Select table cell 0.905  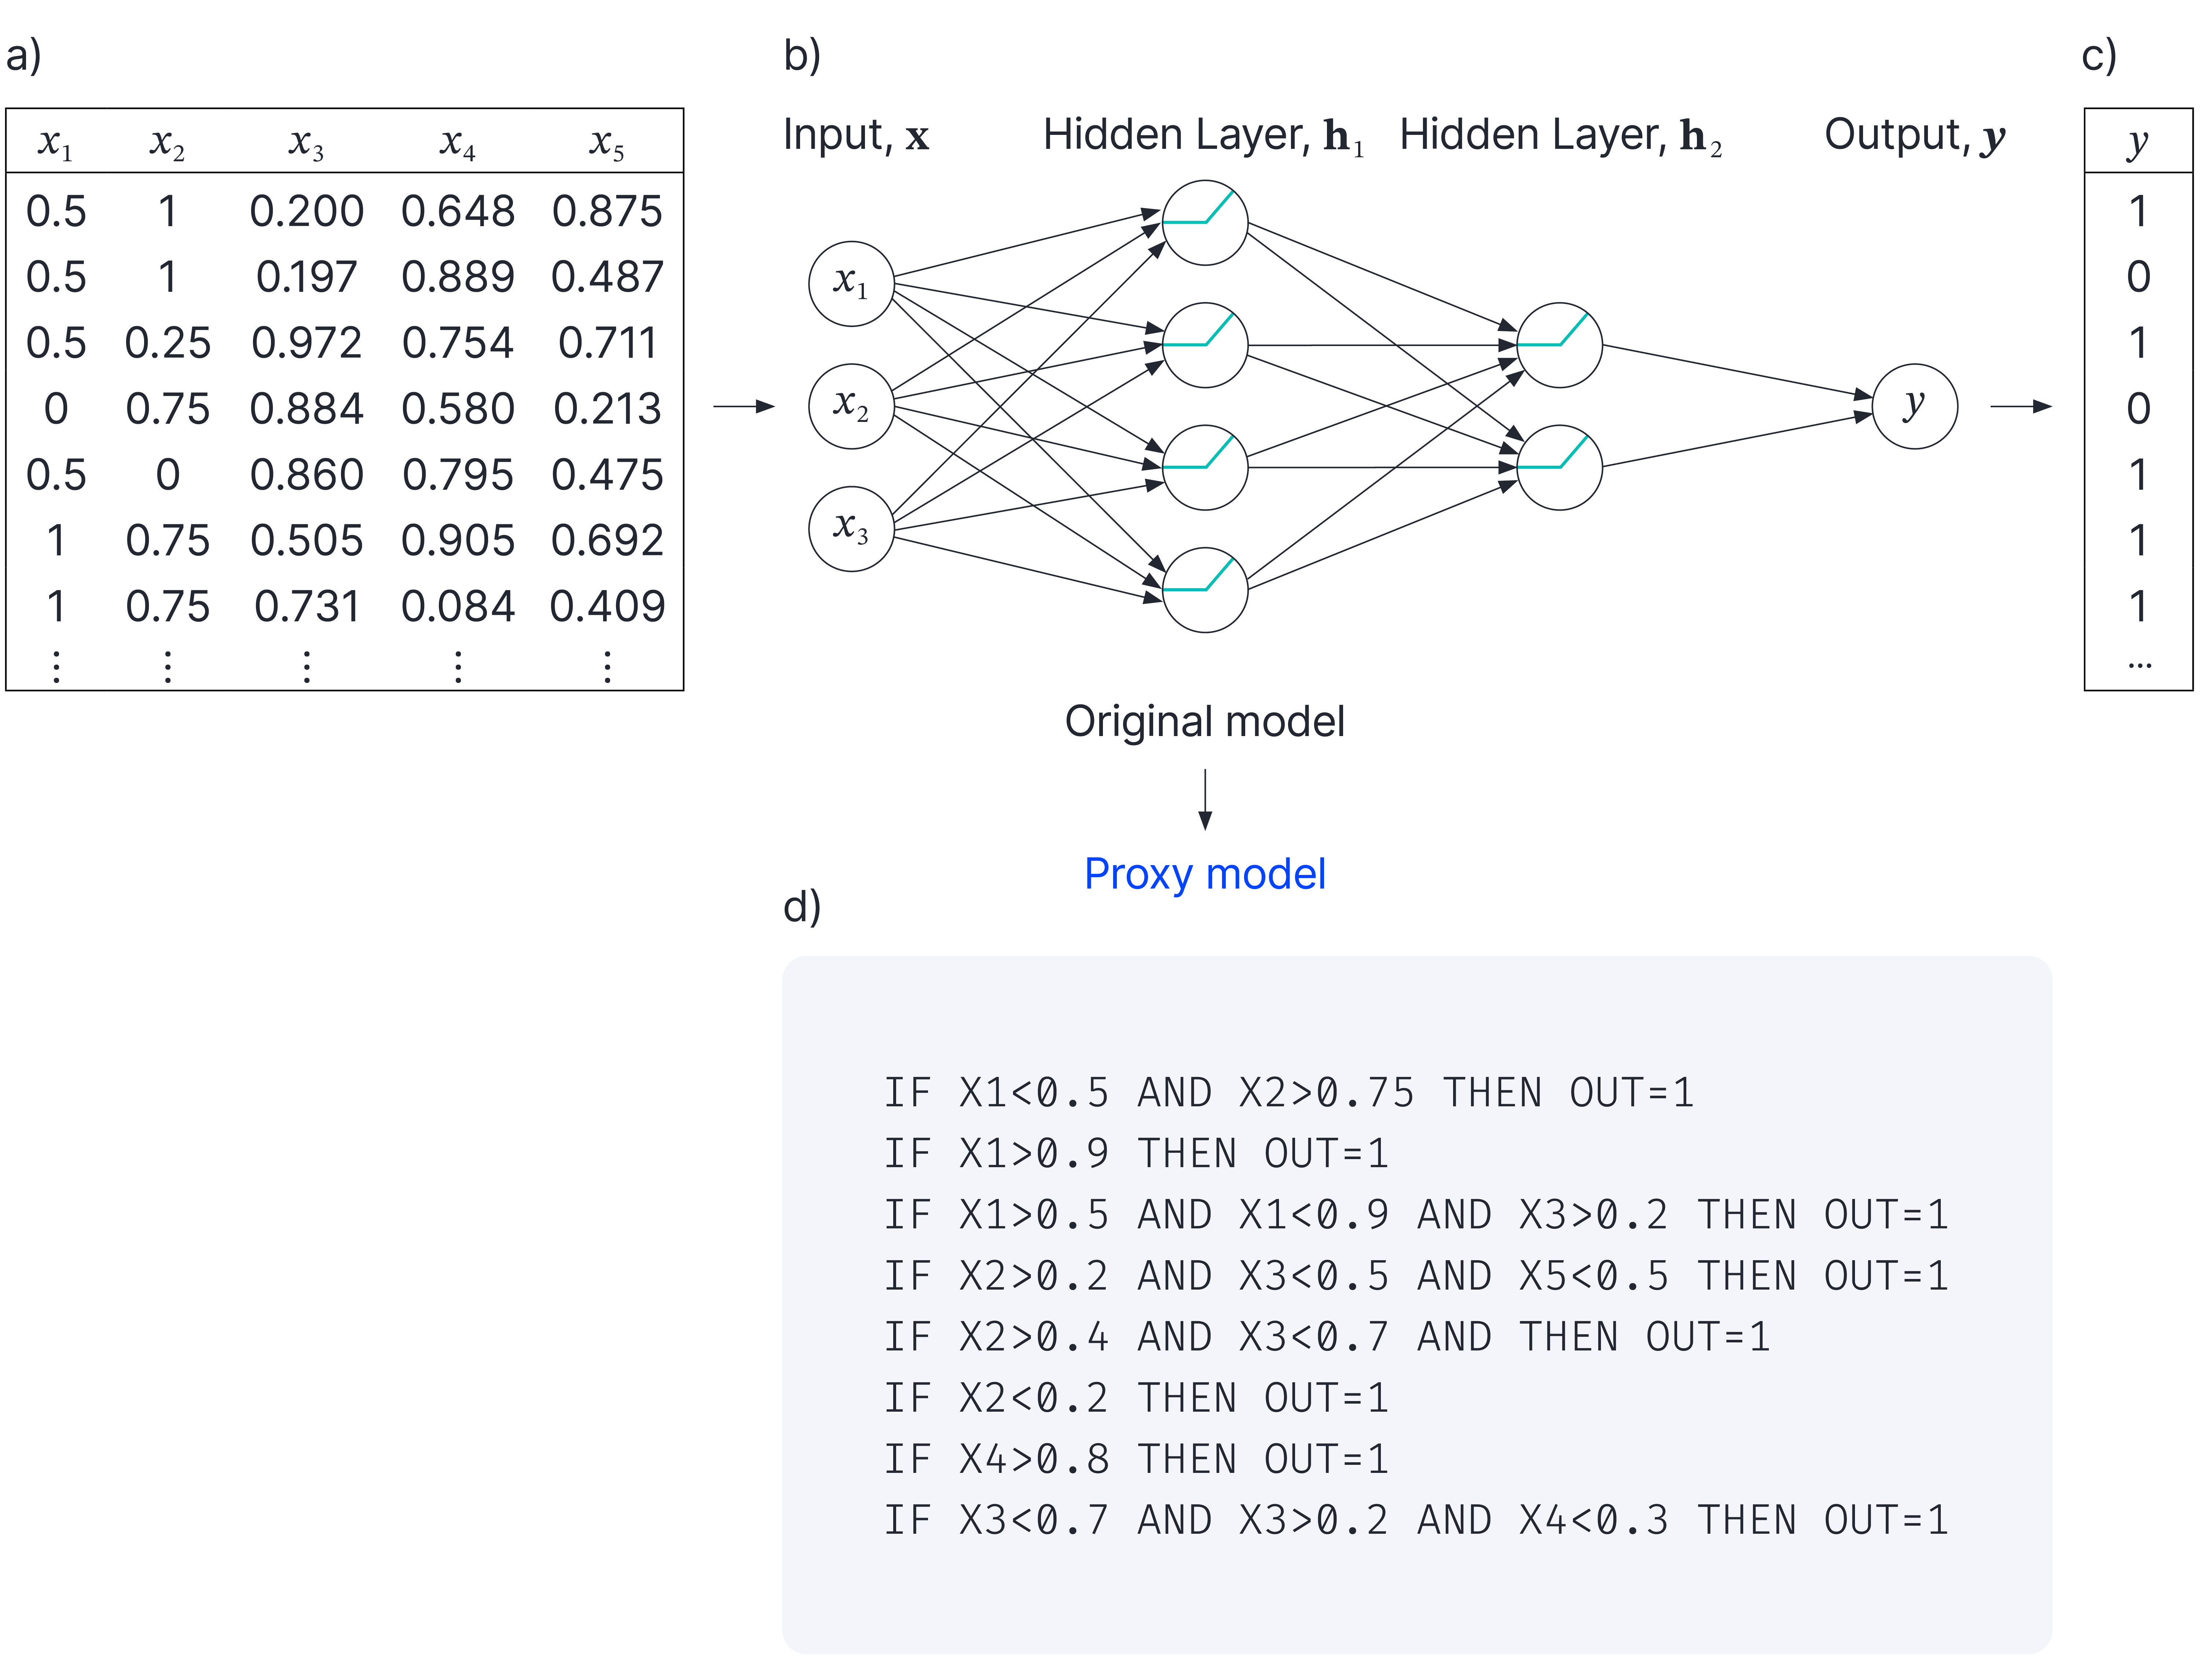[458, 541]
